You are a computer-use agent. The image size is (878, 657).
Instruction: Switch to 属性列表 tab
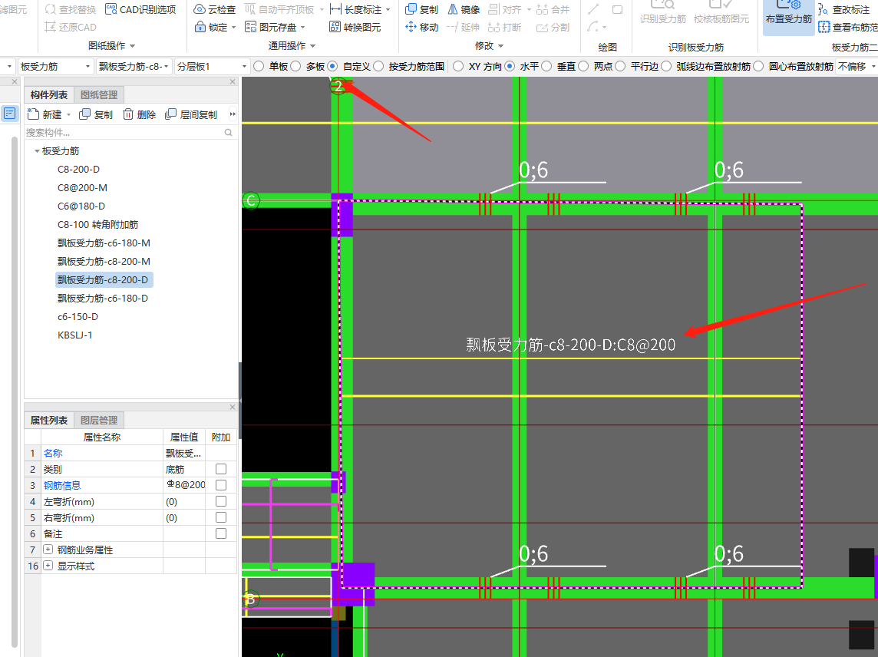point(49,420)
